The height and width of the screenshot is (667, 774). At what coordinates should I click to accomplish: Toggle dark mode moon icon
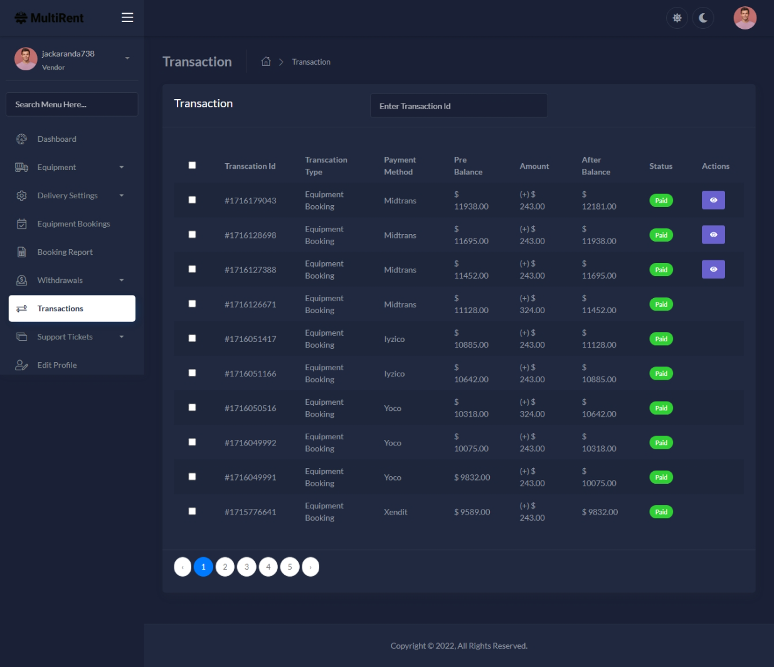pos(703,18)
